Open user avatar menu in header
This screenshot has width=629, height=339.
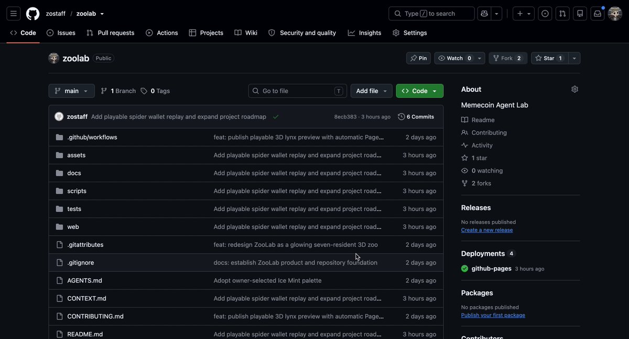pos(615,14)
